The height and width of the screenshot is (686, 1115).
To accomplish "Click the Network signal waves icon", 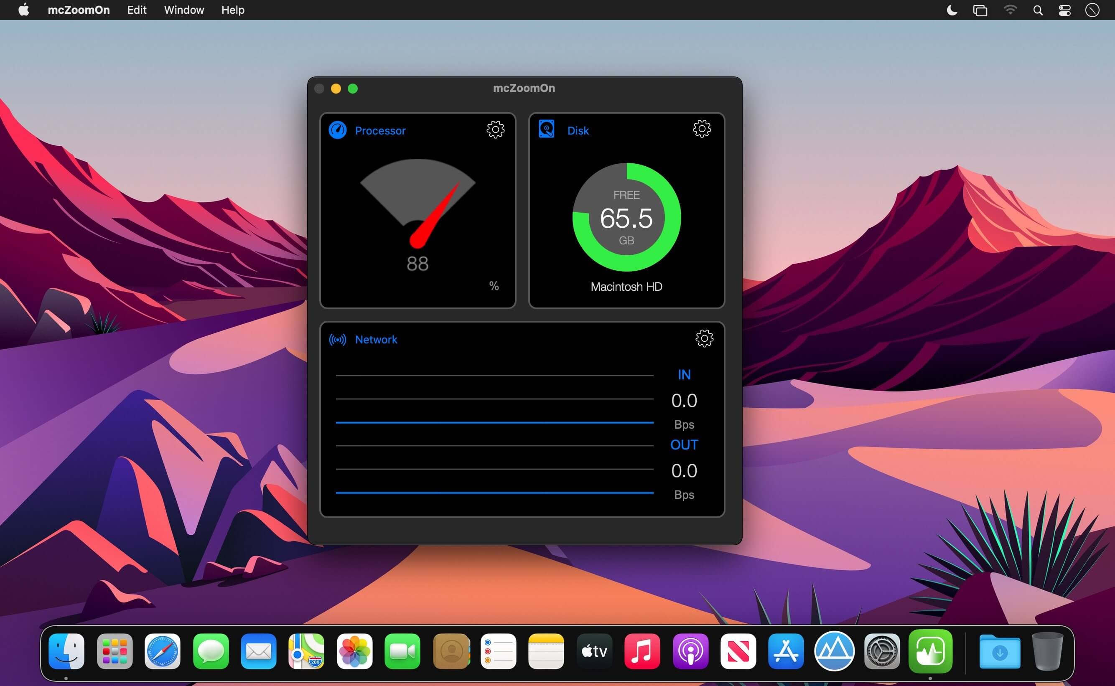I will [x=338, y=340].
